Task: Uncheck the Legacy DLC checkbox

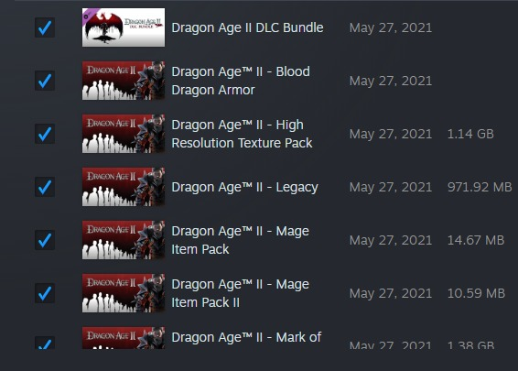Action: (x=45, y=187)
